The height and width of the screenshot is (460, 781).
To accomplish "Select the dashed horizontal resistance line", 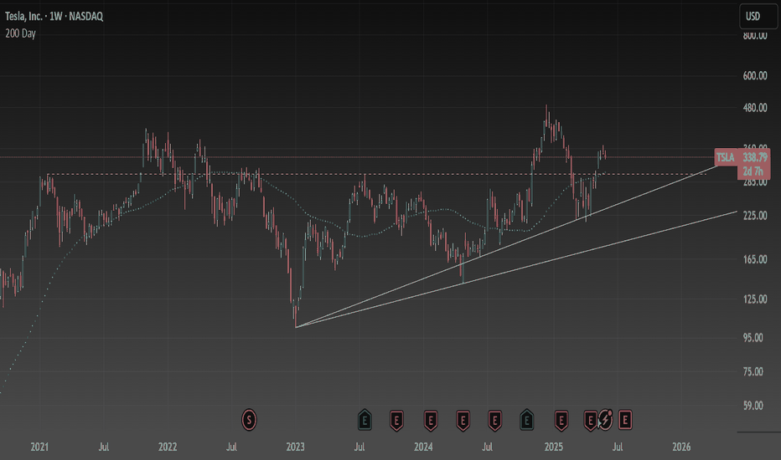I will [x=379, y=174].
